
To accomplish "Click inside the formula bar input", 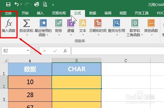I will click(x=118, y=51).
